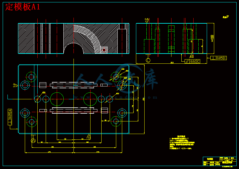The width and height of the screenshot is (239, 169).
Task: Click the 3.2 roughness triangle below plate
Action: 88,136
